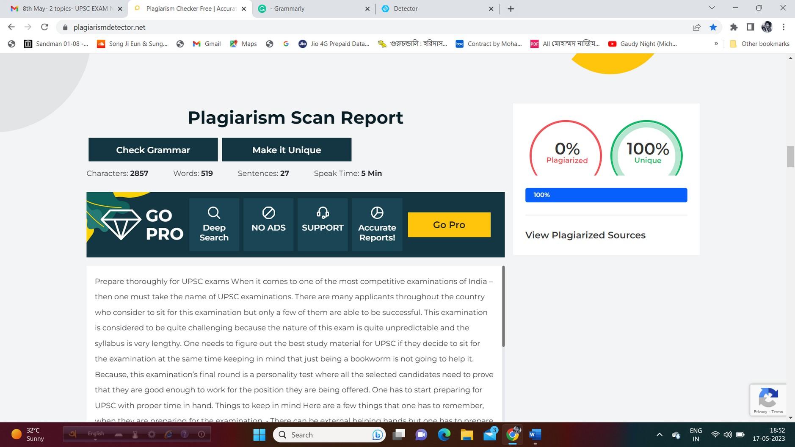Image resolution: width=795 pixels, height=447 pixels.
Task: Click the page vertical scrollbar thumb
Action: (x=790, y=157)
